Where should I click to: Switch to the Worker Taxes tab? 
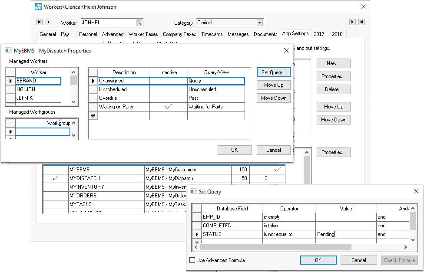click(143, 34)
